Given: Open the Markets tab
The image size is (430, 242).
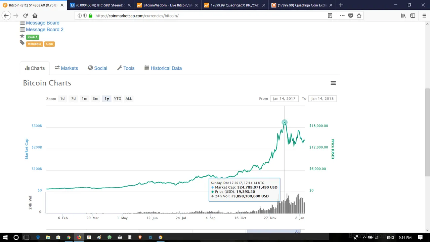Looking at the screenshot, I should coord(67,68).
